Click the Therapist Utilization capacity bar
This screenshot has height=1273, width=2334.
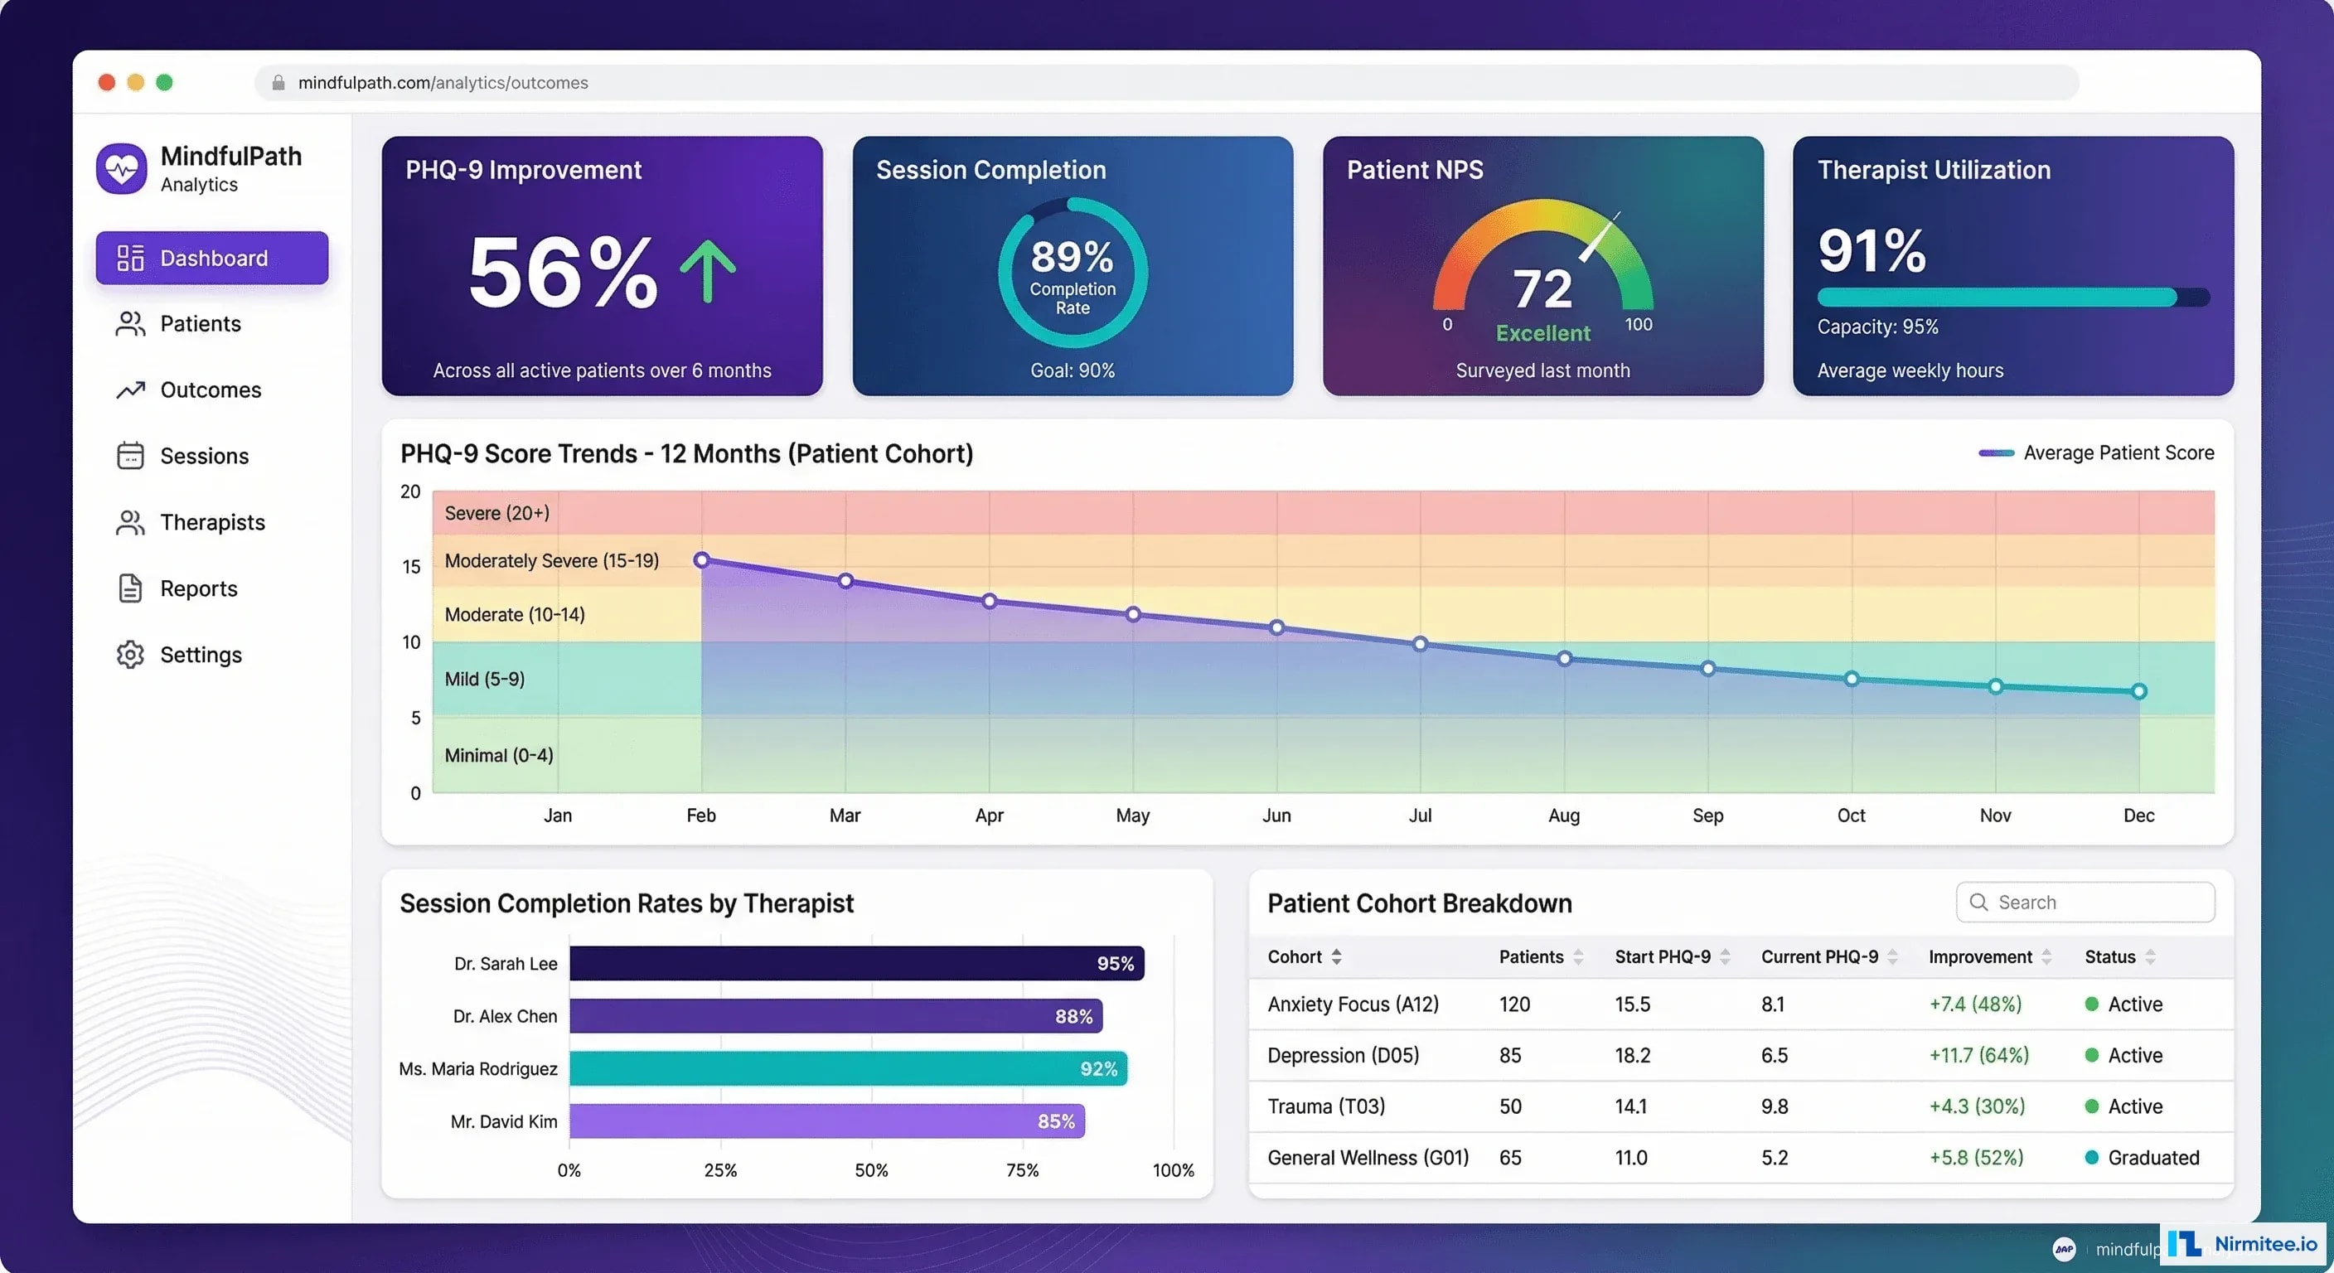tap(2013, 298)
